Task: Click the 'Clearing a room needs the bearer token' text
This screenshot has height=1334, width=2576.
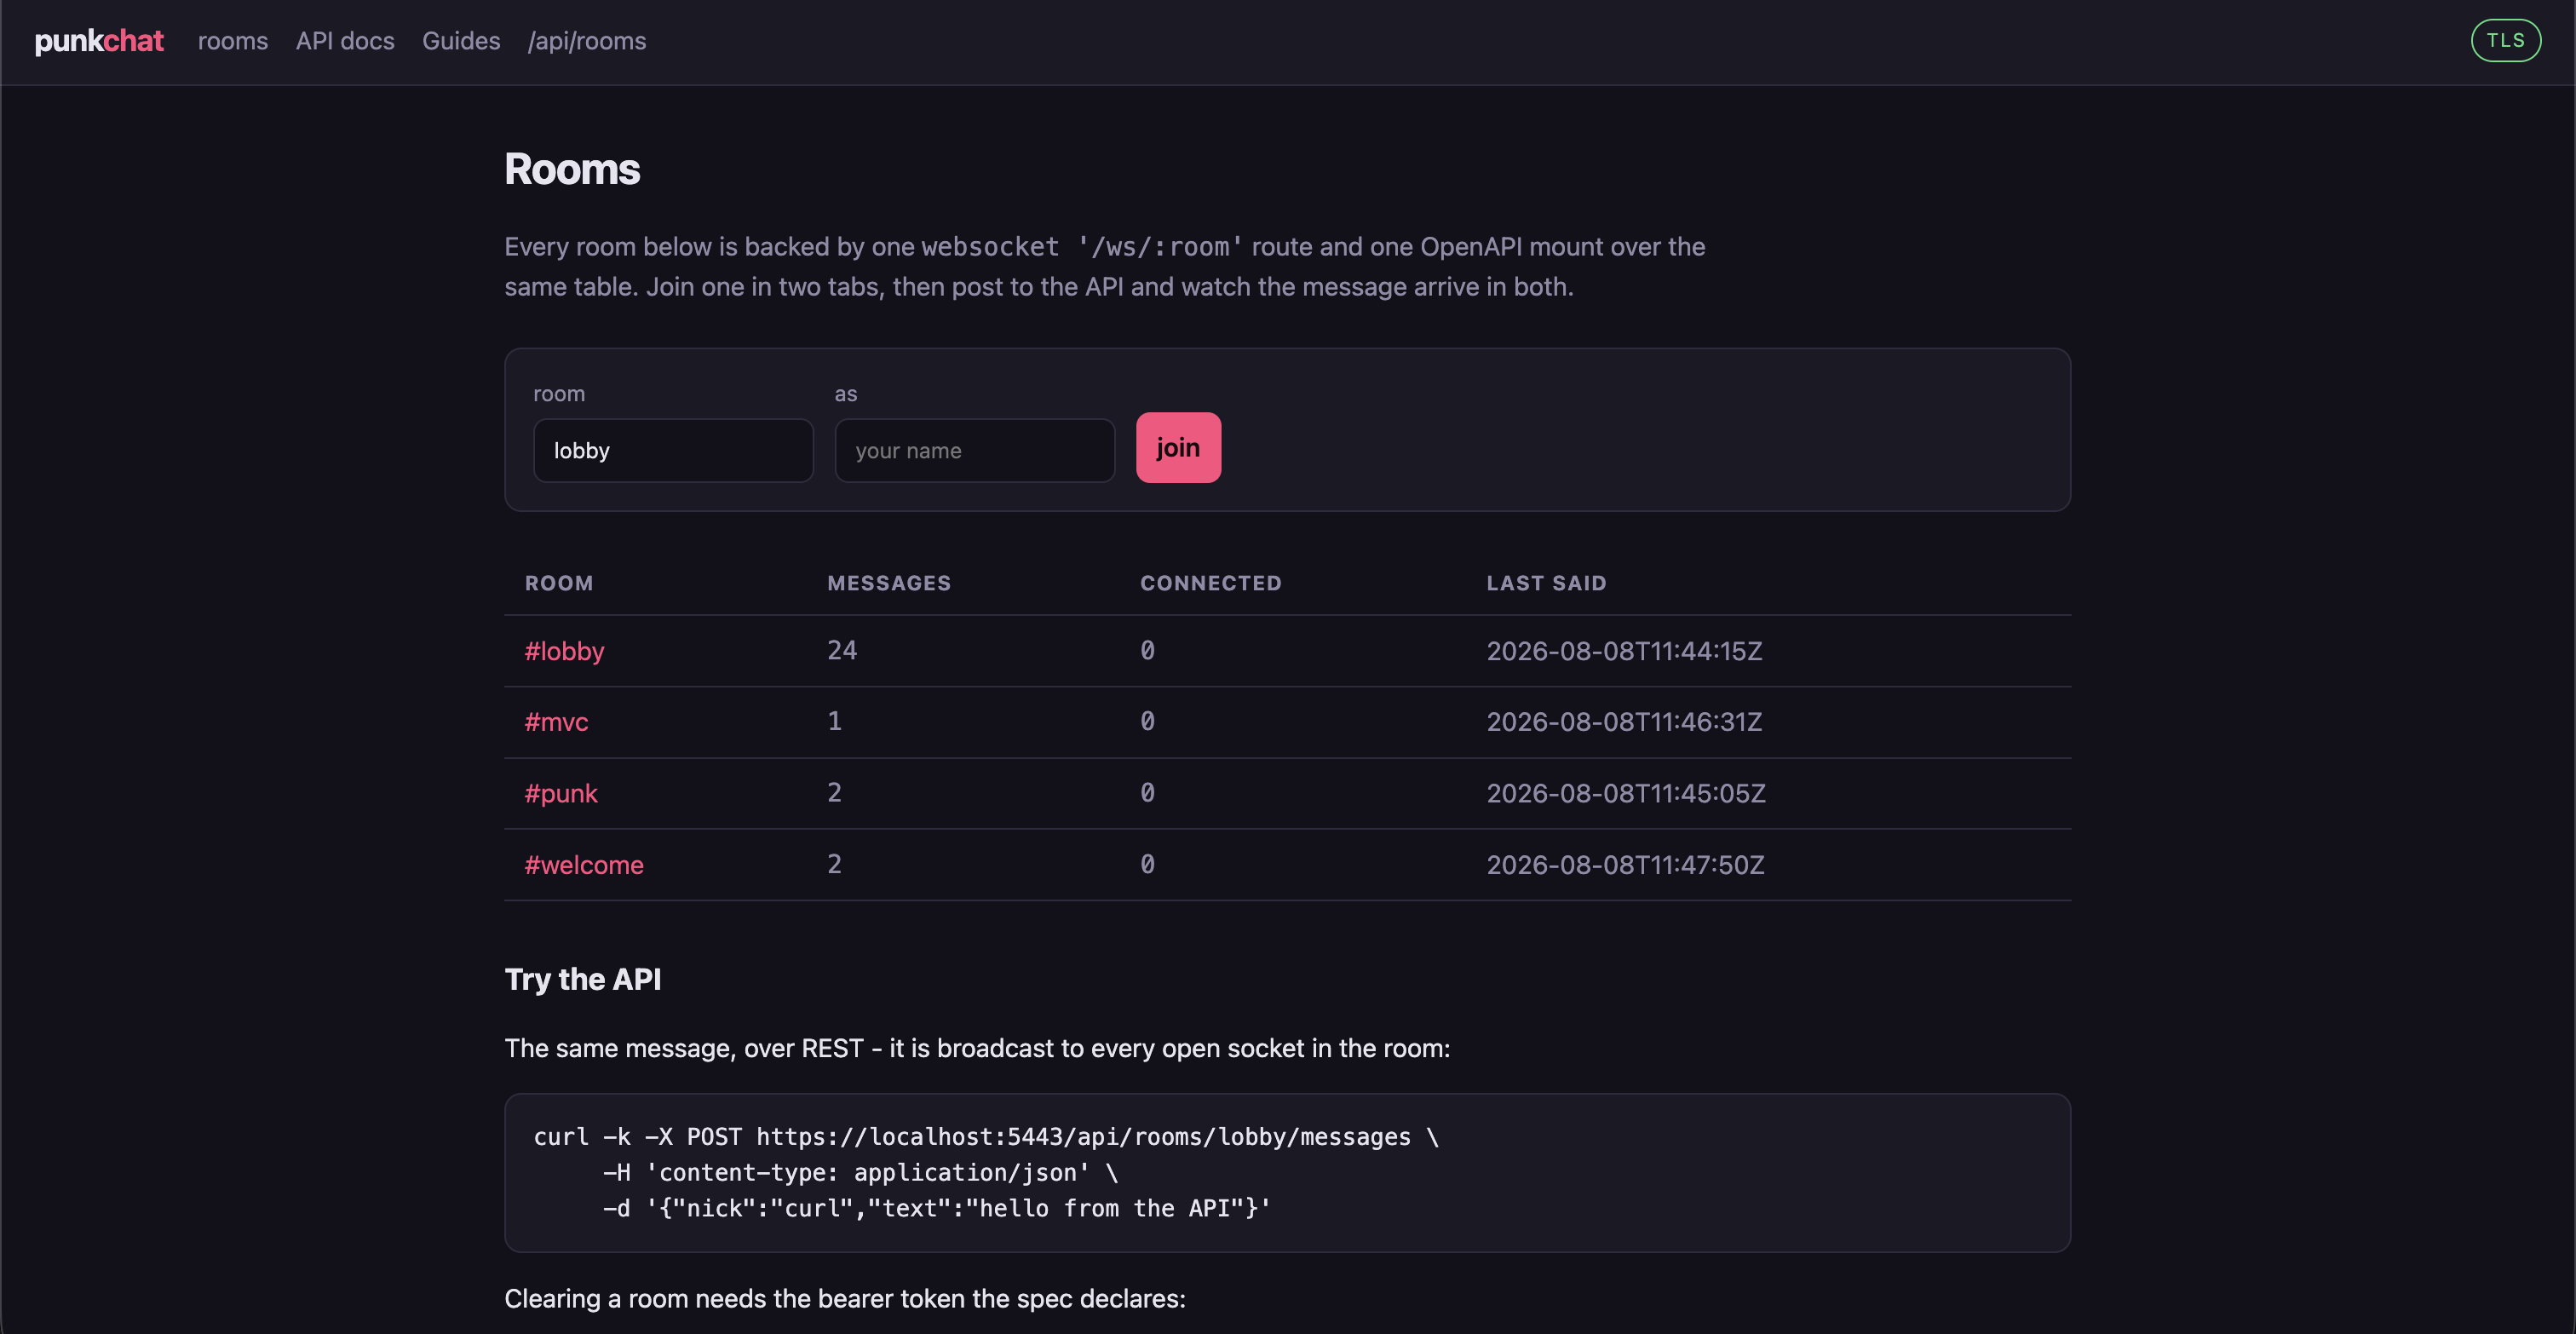Action: [845, 1299]
